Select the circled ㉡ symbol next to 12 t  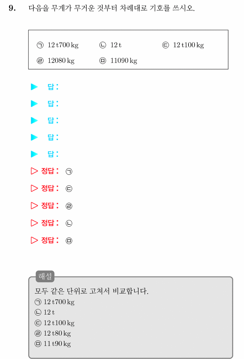[102, 45]
